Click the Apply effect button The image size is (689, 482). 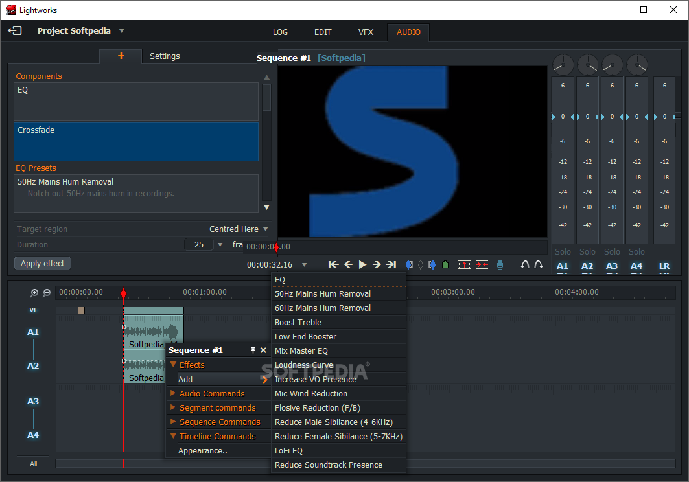point(43,263)
